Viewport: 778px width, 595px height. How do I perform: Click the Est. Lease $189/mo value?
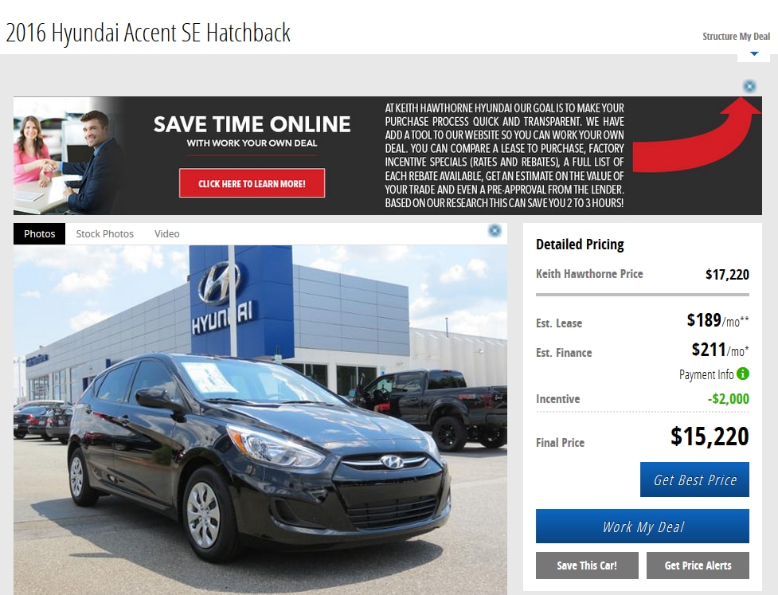[x=717, y=320]
